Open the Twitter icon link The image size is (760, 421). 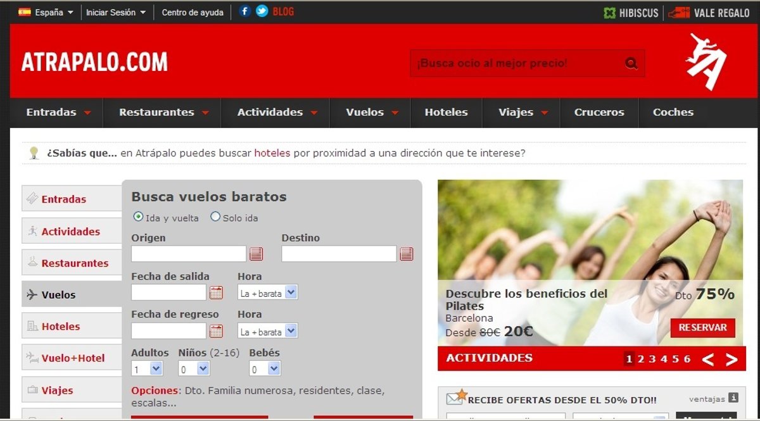point(262,11)
